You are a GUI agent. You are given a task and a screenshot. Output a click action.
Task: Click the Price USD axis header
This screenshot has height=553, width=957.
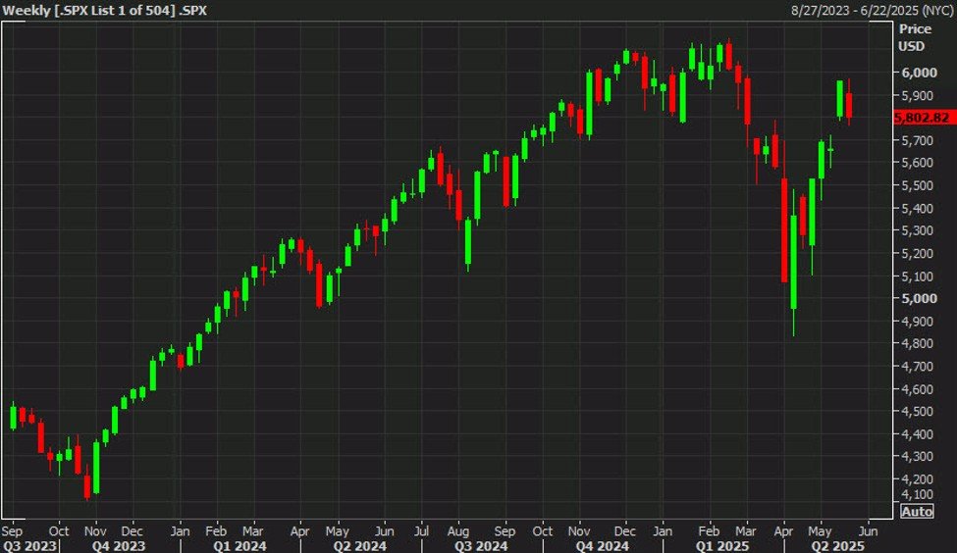(x=911, y=36)
